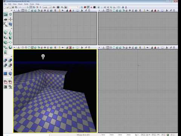Open the main toolbar combo box dropdown

pos(50,7)
